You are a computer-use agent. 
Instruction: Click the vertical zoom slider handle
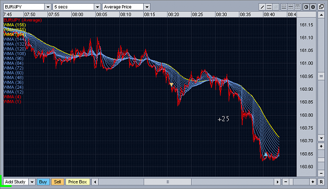321,160
